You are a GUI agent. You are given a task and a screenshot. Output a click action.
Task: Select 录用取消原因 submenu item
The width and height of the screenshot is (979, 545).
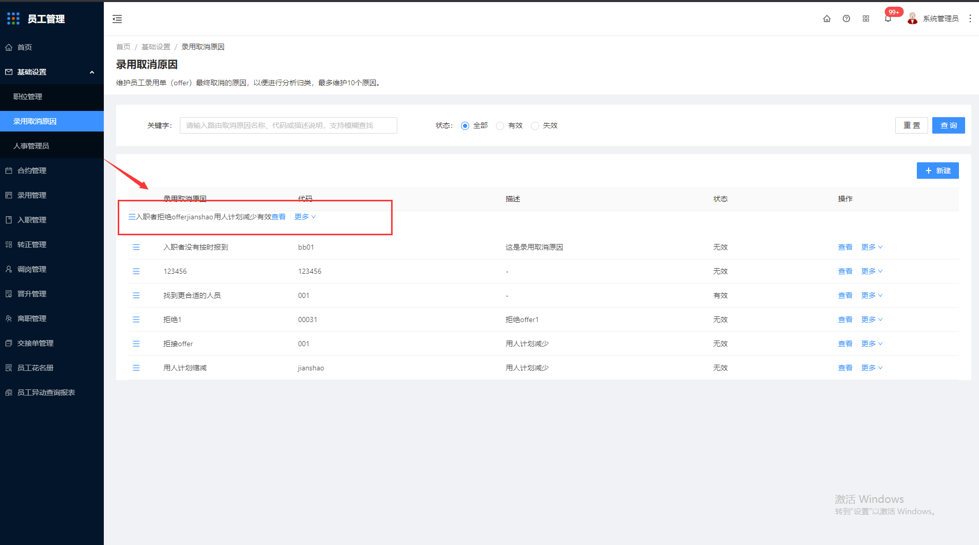click(x=52, y=121)
